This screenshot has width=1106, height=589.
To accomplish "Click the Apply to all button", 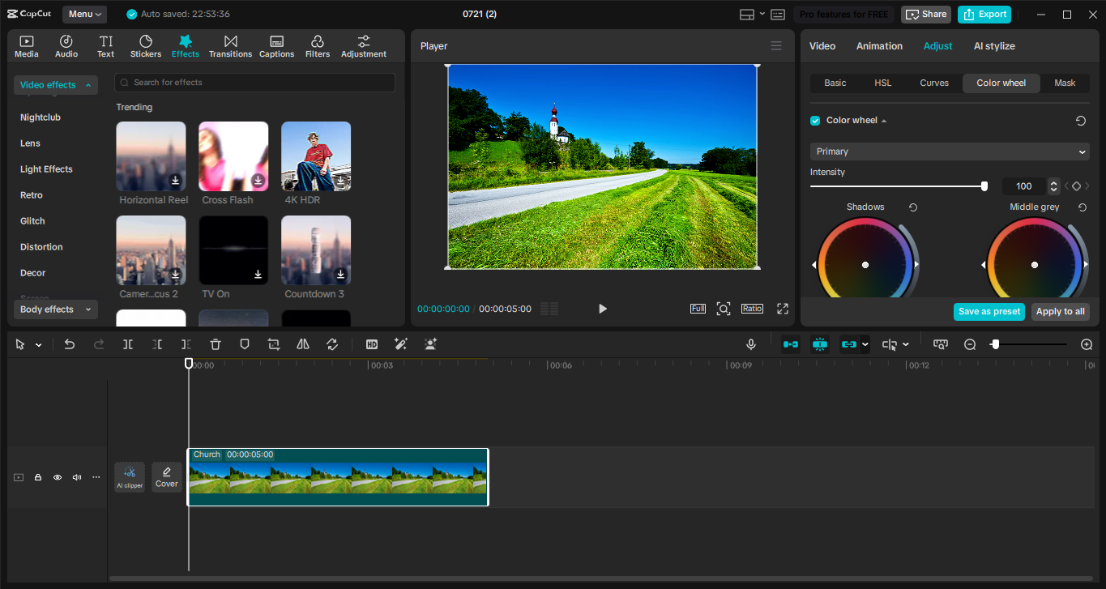I will [1060, 311].
